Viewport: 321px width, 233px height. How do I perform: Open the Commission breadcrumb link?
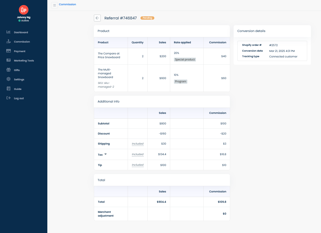coord(67,4)
